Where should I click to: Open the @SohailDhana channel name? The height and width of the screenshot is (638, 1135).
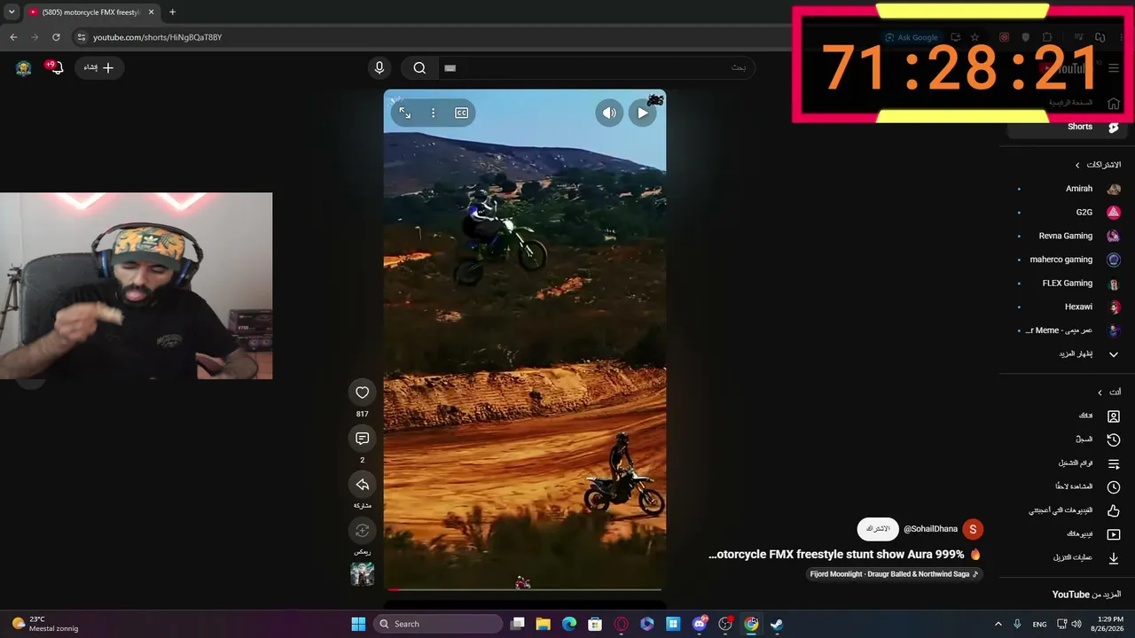pyautogui.click(x=930, y=529)
